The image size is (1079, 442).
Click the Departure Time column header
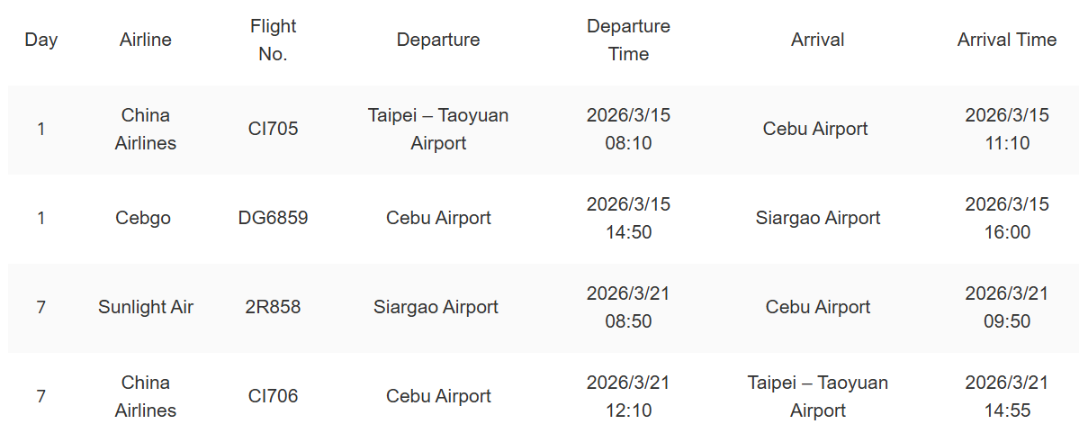pyautogui.click(x=628, y=40)
